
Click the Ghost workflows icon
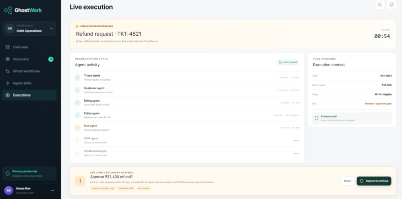pos(7,71)
